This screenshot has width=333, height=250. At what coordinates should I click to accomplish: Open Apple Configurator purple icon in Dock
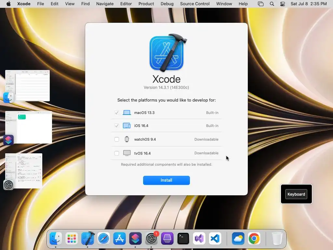coord(167,238)
